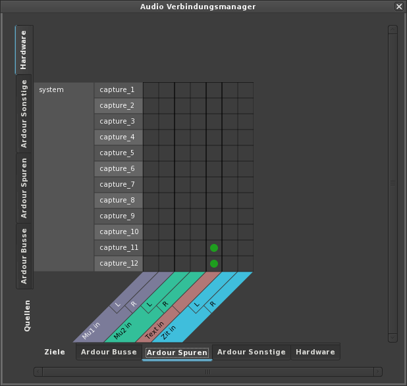Open Ardour Sonstige destinations tab
Screen dimensions: 407x386
252,352
